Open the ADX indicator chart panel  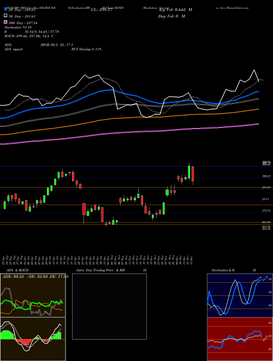tap(33, 295)
